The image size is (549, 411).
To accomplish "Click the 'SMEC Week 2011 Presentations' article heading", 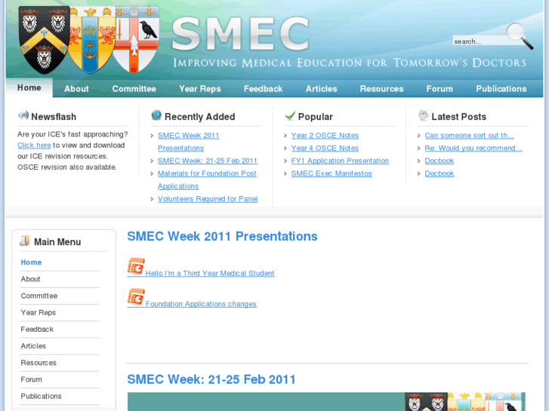I will pos(222,237).
